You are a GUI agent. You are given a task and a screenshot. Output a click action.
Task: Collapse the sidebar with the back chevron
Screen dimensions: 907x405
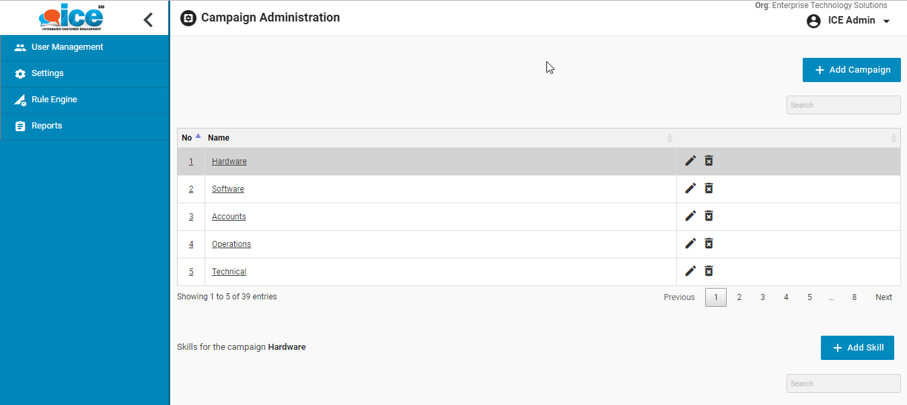click(149, 20)
